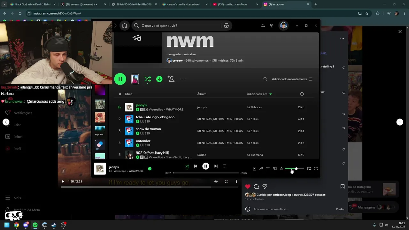This screenshot has height=230, width=409.
Task: Skip to previous track
Action: [196, 166]
